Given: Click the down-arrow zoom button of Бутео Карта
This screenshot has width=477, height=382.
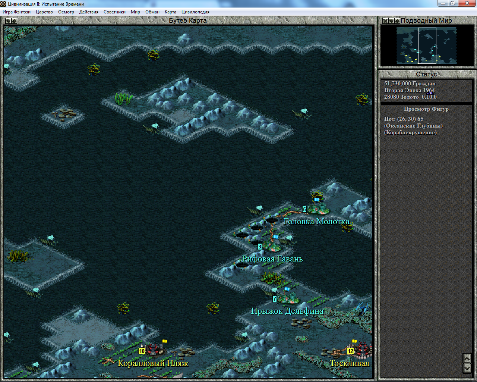Looking at the screenshot, I should point(8,21).
